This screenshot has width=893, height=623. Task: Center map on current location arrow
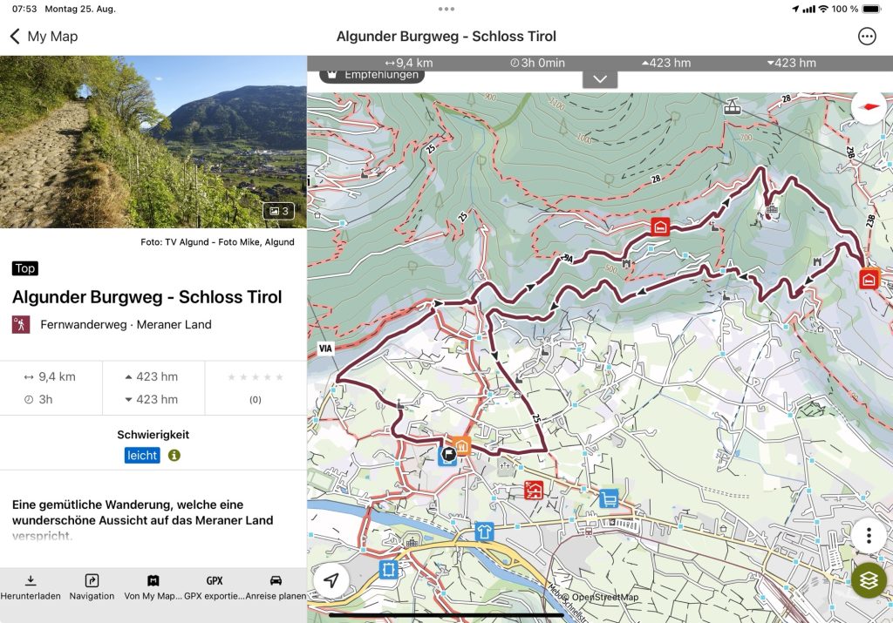(331, 580)
